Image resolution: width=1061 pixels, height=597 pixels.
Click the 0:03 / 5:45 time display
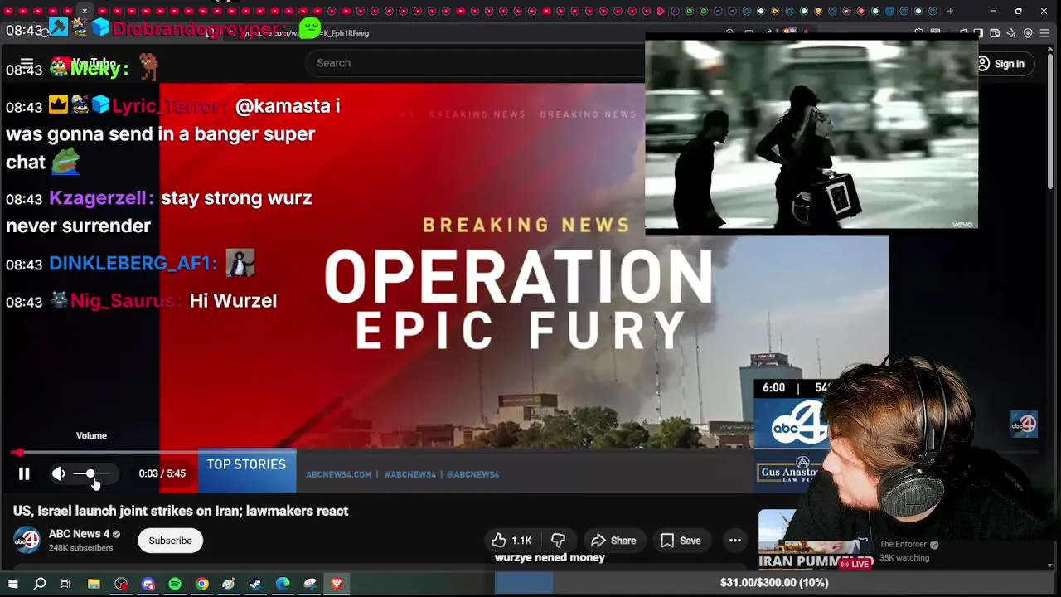(x=162, y=473)
